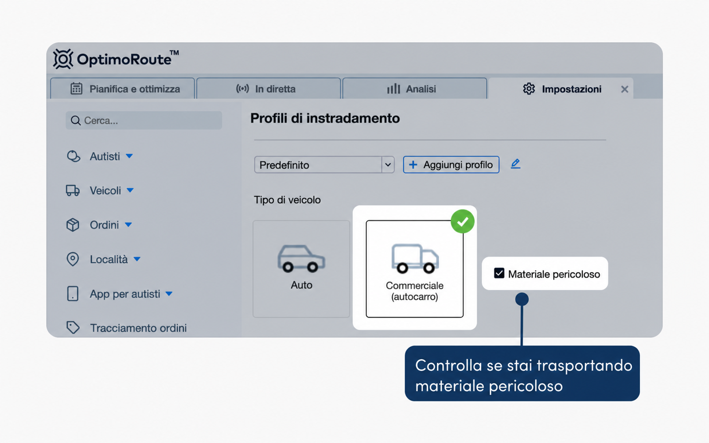This screenshot has width=709, height=443.
Task: Open the Pianifica e ottimizza tab
Action: tap(122, 89)
